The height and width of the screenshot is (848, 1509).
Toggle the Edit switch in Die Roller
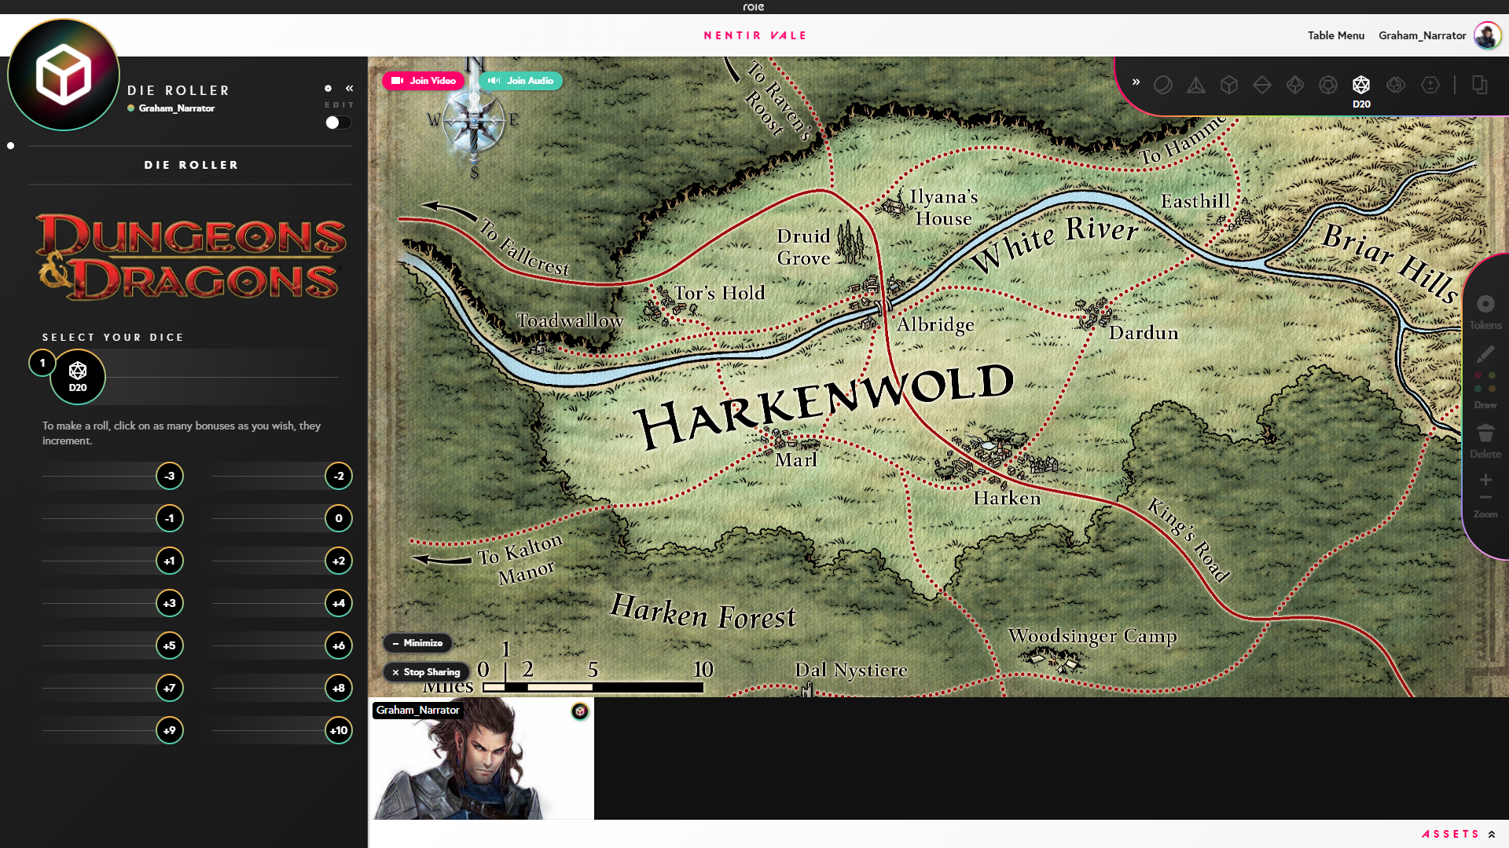pyautogui.click(x=338, y=122)
